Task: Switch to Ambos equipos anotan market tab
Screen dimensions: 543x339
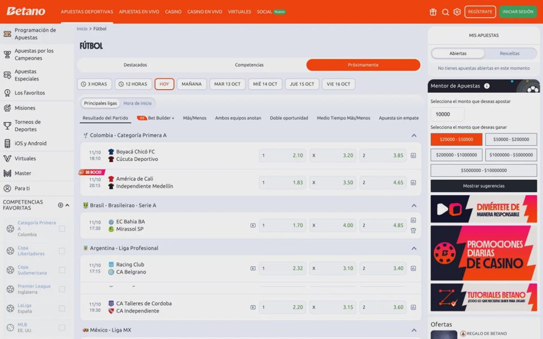Action: pyautogui.click(x=238, y=118)
